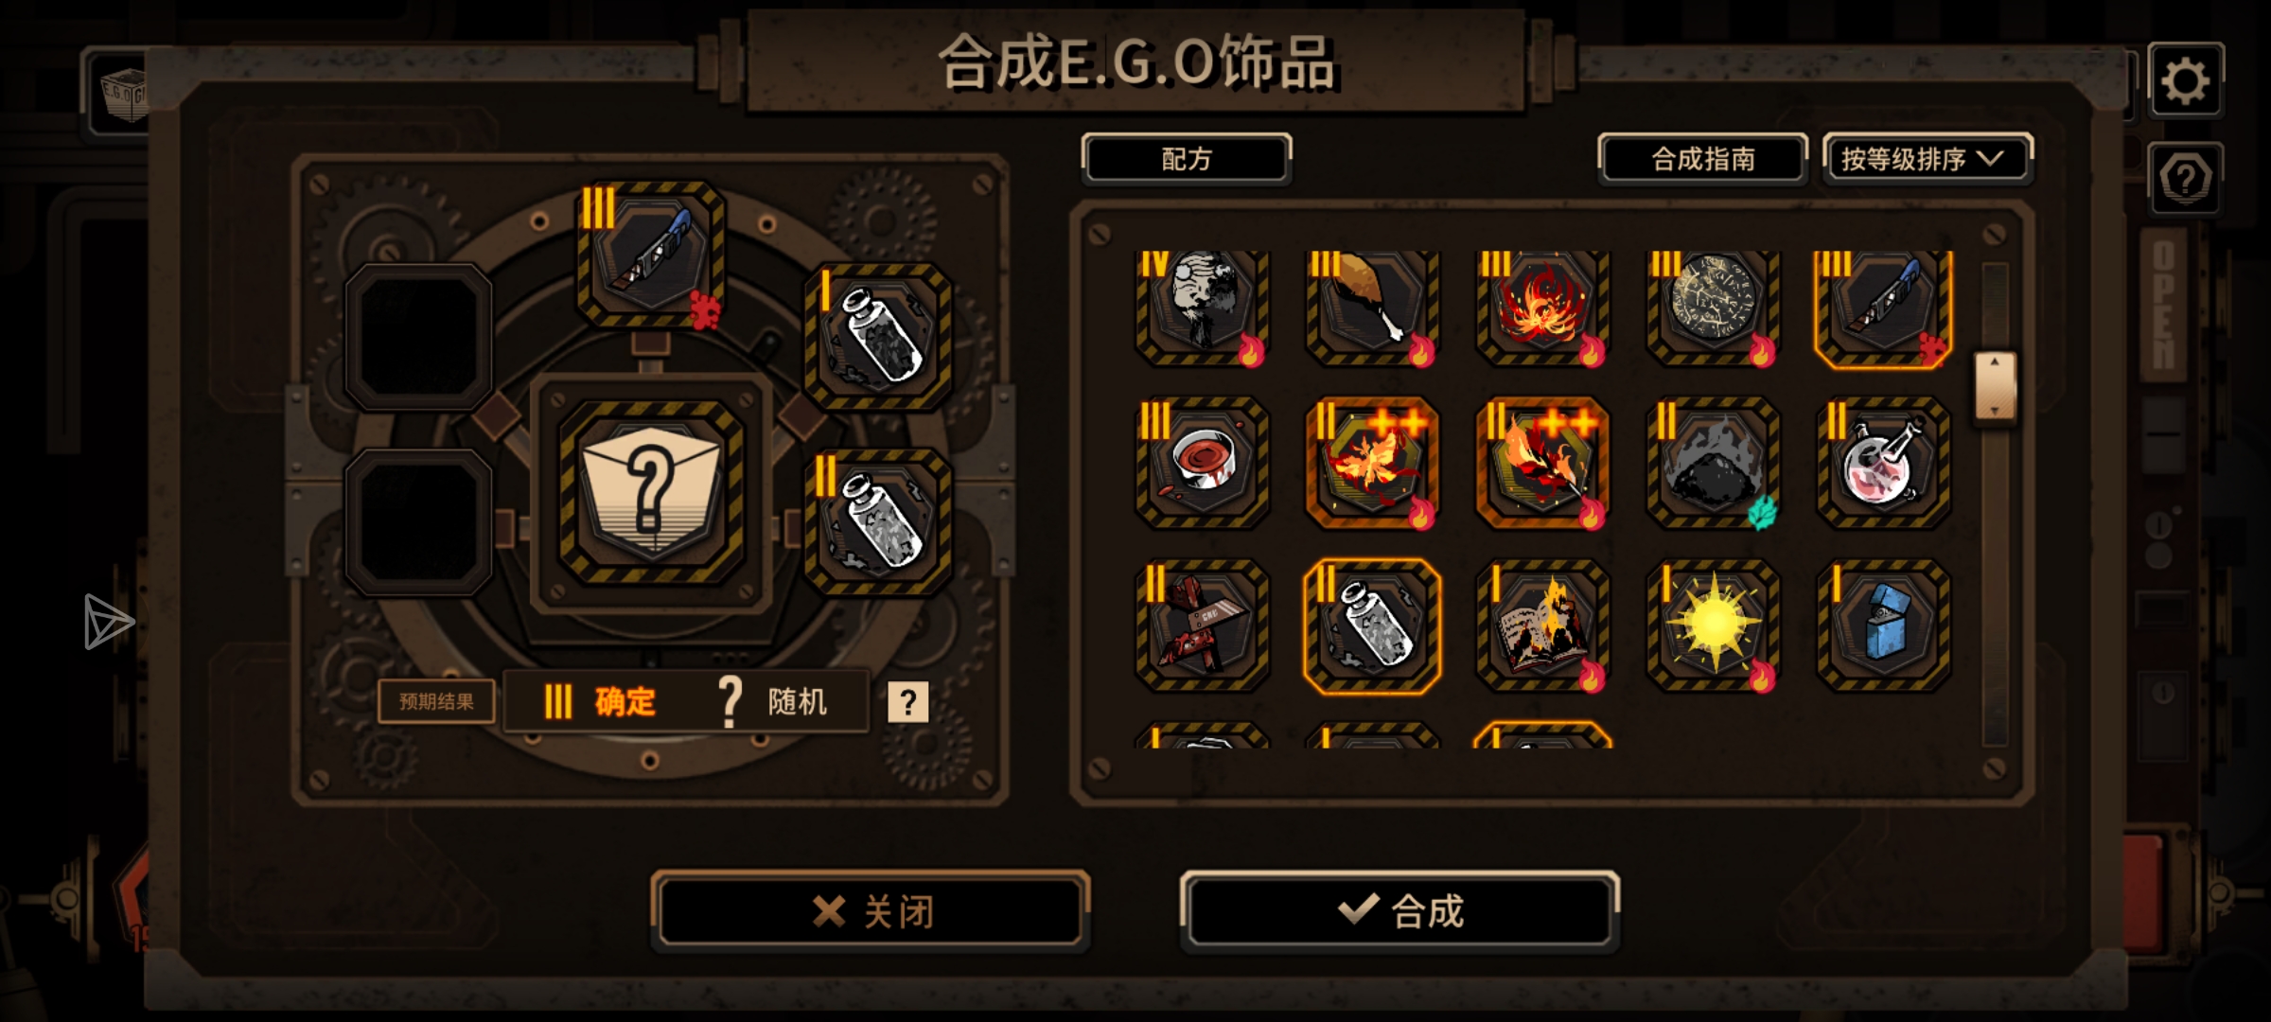Choose the blue lighter gift
This screenshot has width=2271, height=1022.
click(x=1883, y=626)
